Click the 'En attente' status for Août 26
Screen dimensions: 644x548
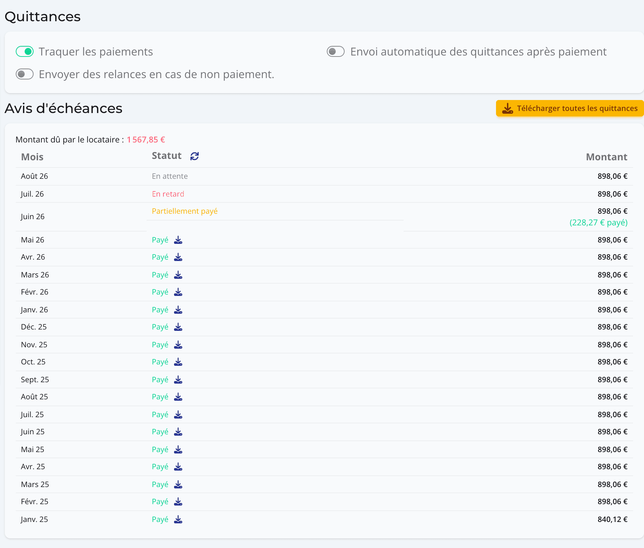170,176
